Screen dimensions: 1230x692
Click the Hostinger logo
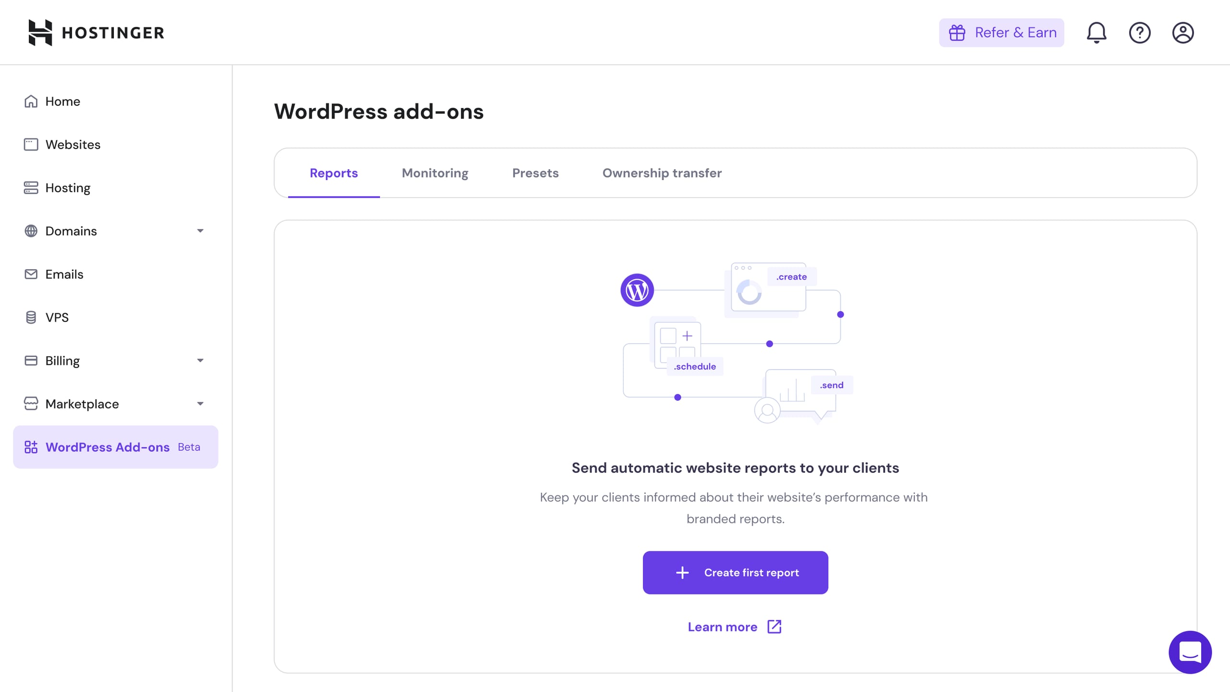[96, 33]
